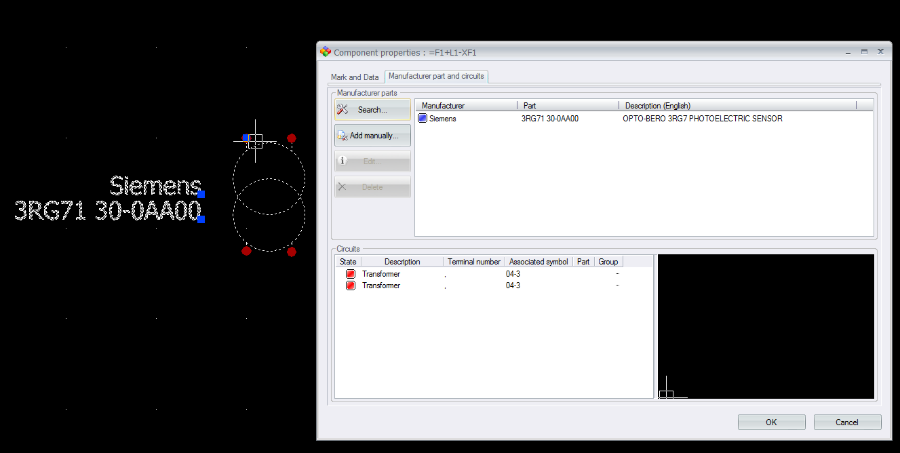Click the 04-3 symbol of second Transformer

(513, 285)
